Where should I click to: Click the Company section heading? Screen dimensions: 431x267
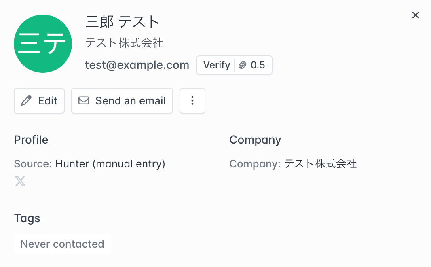[255, 140]
